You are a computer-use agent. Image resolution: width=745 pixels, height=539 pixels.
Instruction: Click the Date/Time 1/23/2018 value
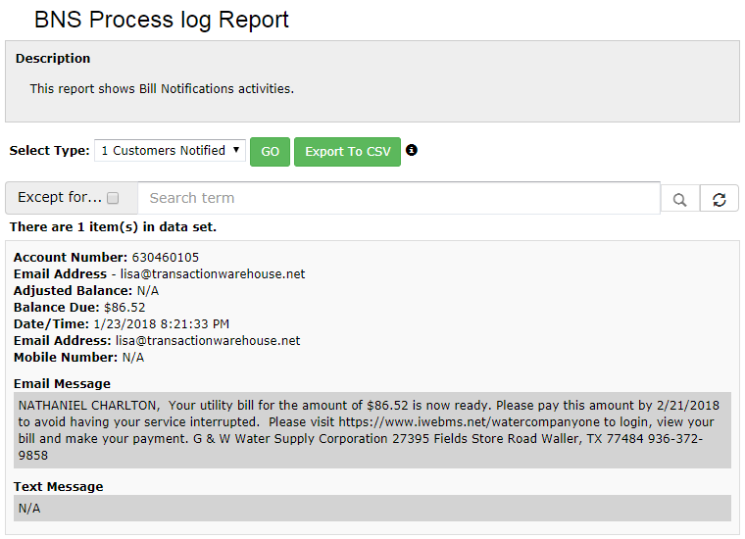[162, 324]
